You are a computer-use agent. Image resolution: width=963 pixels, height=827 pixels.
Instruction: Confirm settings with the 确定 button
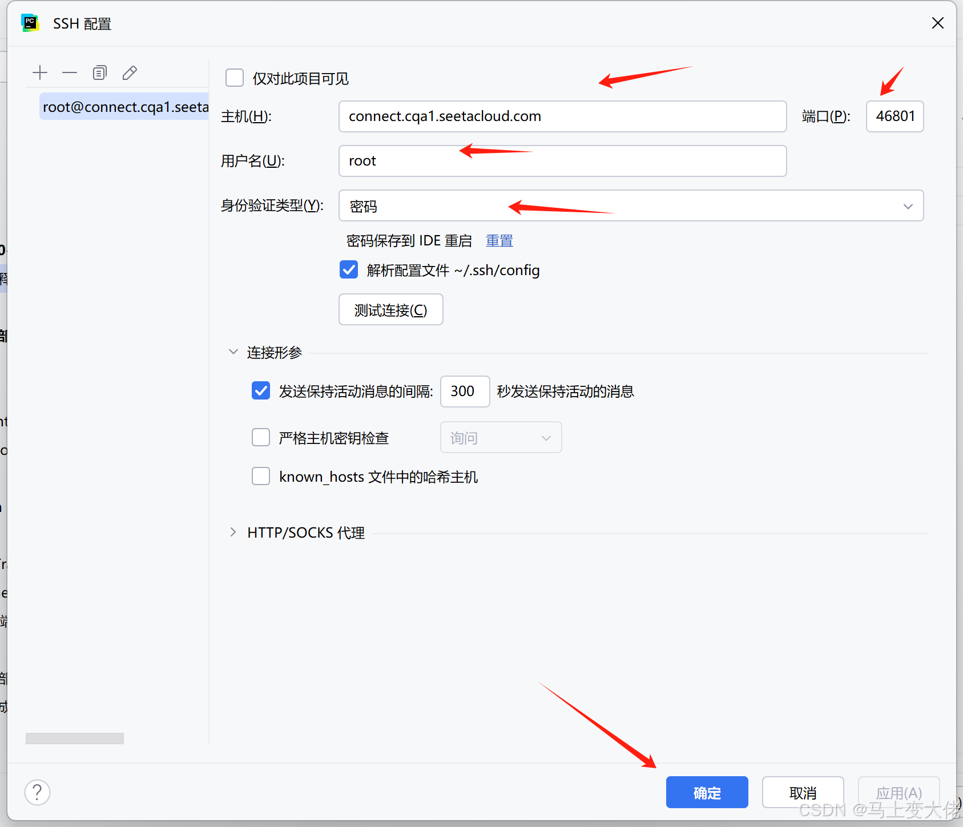tap(707, 792)
